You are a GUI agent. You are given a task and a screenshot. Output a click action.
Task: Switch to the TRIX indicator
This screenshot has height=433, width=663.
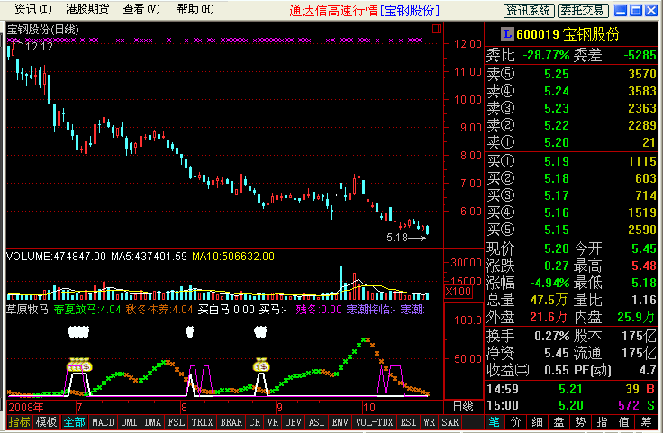point(202,422)
